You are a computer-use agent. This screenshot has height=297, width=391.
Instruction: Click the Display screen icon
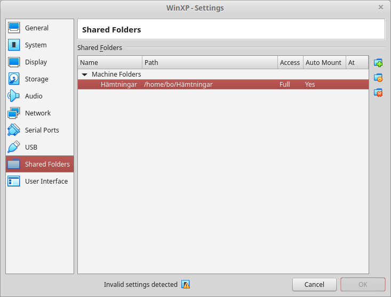tap(14, 62)
